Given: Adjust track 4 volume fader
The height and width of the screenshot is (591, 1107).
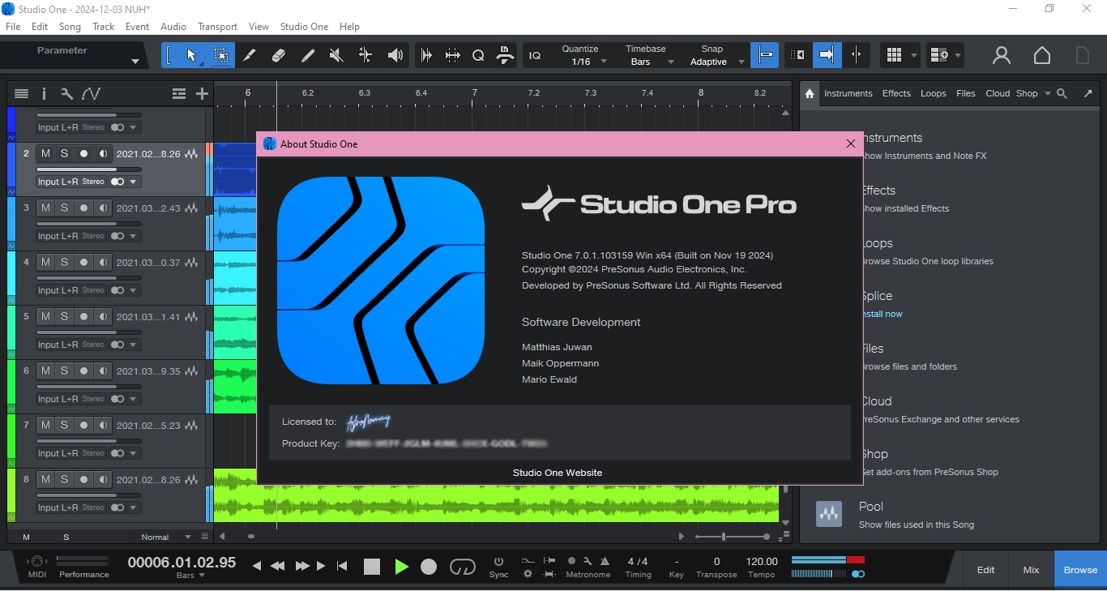Looking at the screenshot, I should click(x=88, y=278).
